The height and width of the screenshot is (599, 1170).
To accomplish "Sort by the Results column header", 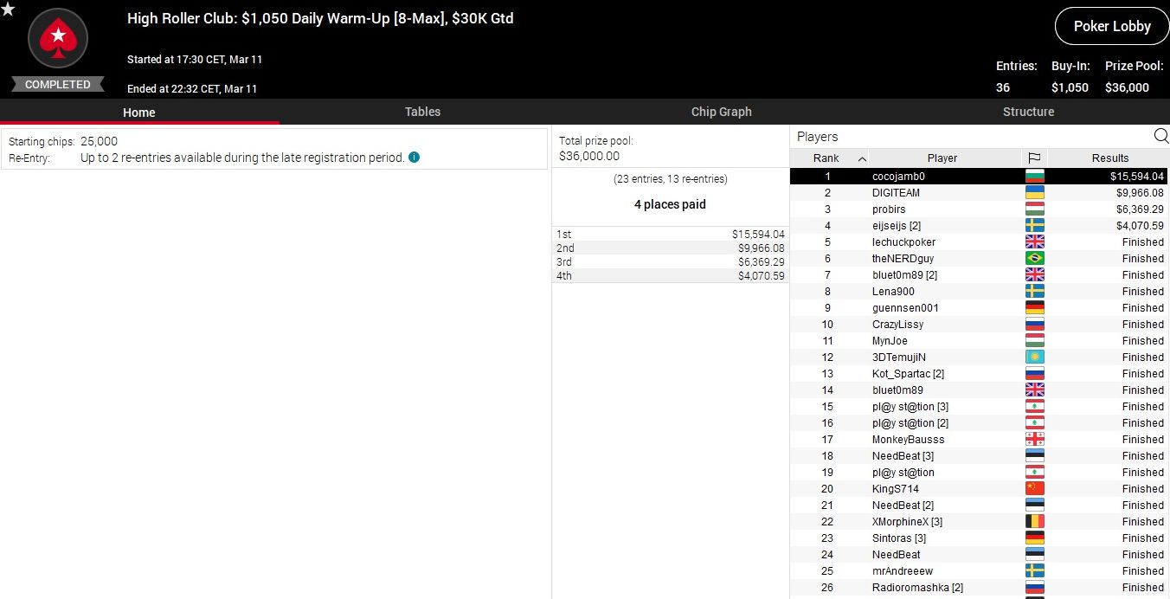I will pos(1109,158).
